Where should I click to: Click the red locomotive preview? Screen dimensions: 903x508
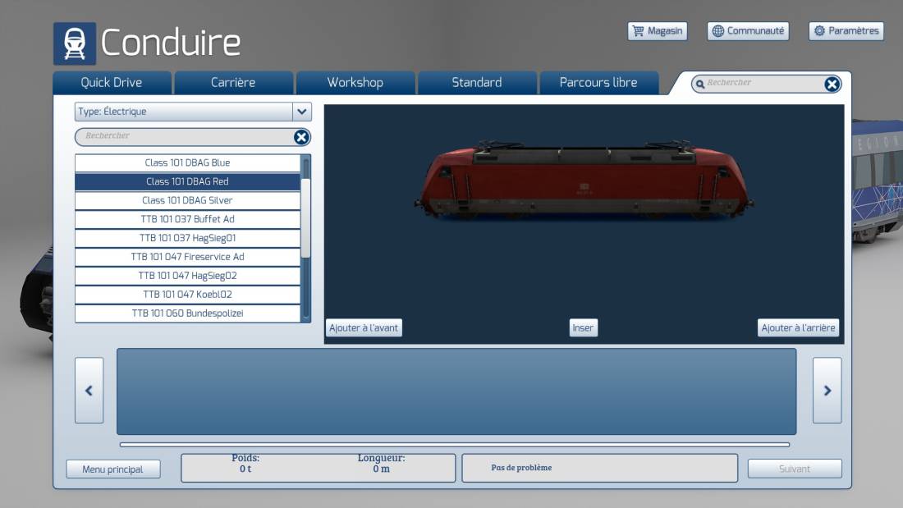(x=584, y=179)
